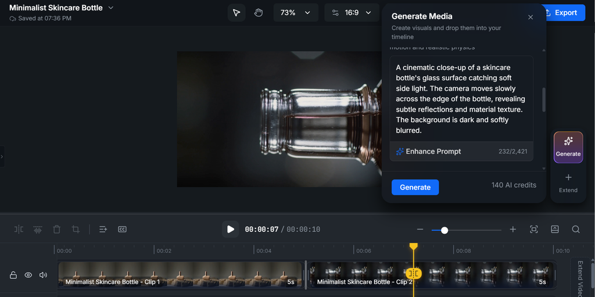Click the 00:06 ruler mark

(x=364, y=251)
